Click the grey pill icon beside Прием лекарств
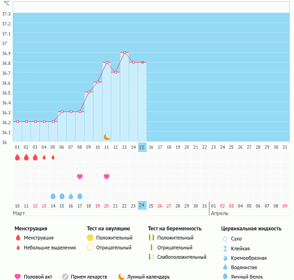Image resolution: width=294 pixels, height=280 pixels. click(x=65, y=277)
